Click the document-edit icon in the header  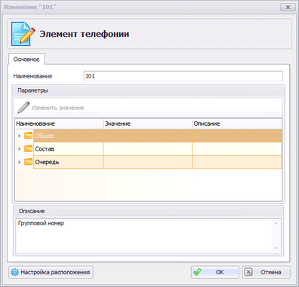(x=23, y=34)
